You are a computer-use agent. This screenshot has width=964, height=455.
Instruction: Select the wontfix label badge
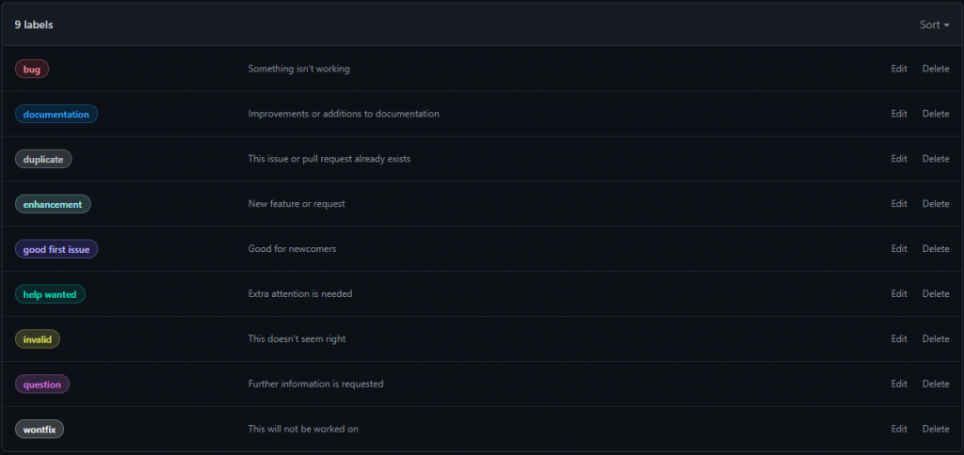click(40, 429)
